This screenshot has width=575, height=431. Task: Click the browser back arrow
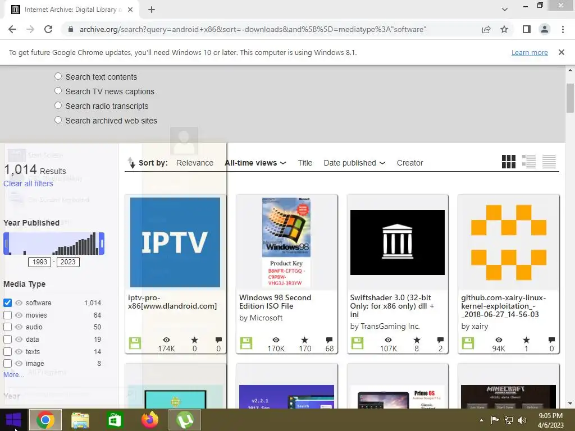pos(12,29)
